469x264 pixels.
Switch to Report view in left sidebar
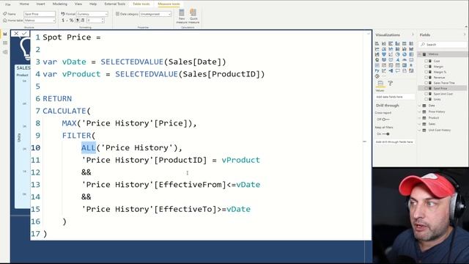click(x=5, y=34)
